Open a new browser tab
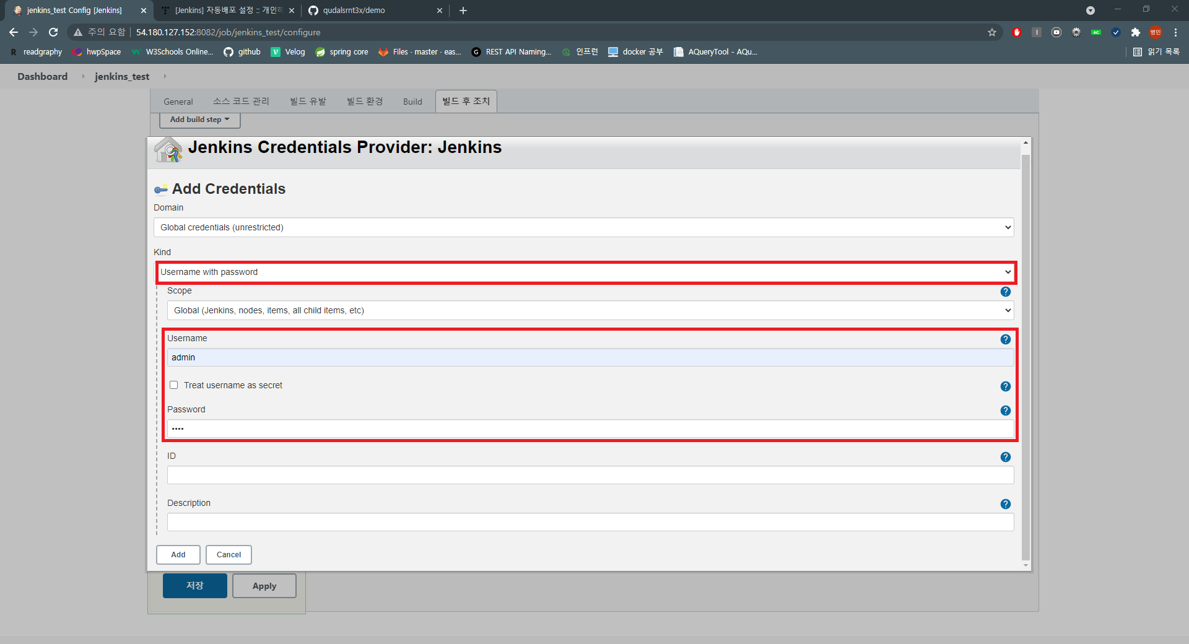 click(x=463, y=11)
